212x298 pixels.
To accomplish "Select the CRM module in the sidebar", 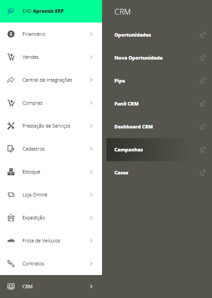I will [x=51, y=287].
